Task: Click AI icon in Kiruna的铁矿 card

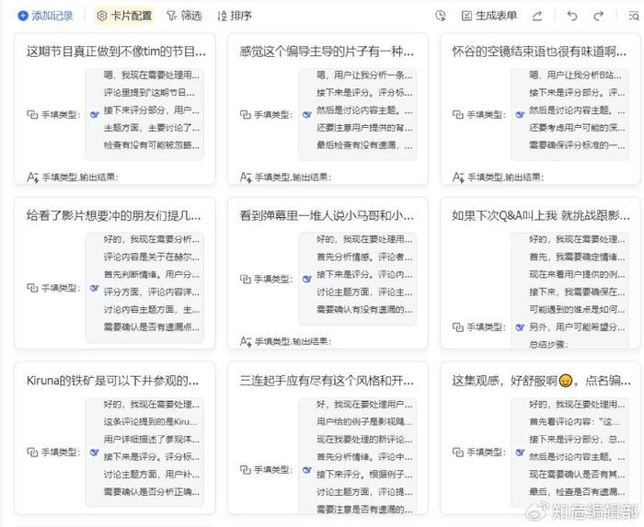Action: click(x=95, y=453)
